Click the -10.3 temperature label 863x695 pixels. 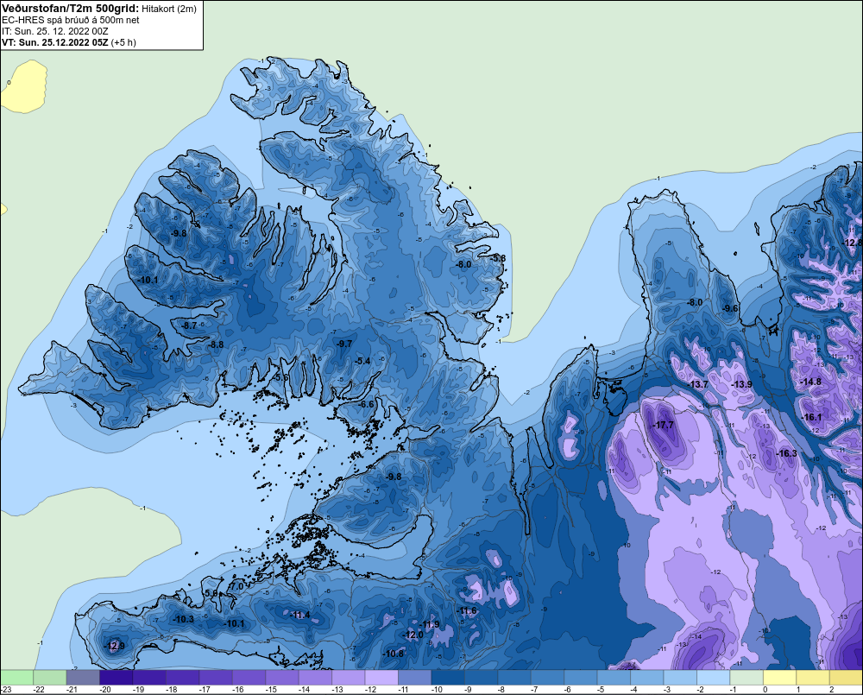click(183, 619)
